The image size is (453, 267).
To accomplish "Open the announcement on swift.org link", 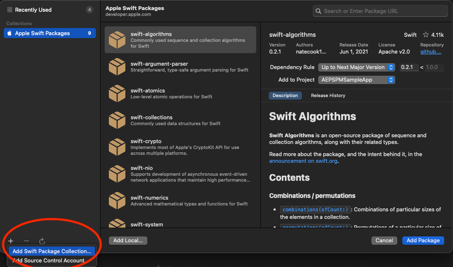I will point(303,161).
